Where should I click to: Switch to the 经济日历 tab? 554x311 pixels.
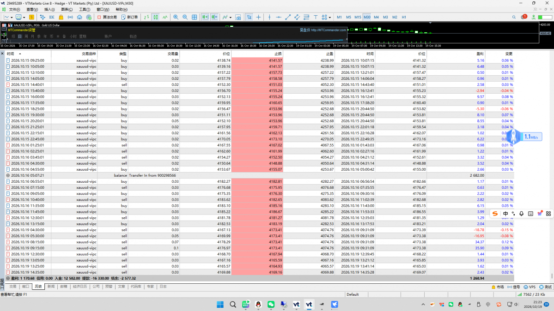coord(80,287)
